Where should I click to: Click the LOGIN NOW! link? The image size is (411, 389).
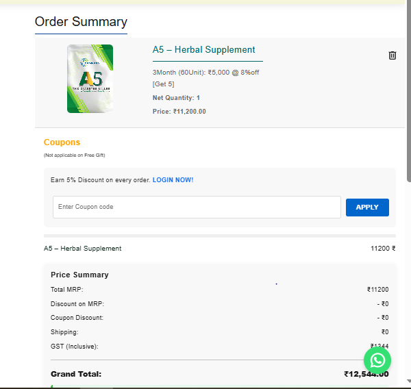pos(173,180)
